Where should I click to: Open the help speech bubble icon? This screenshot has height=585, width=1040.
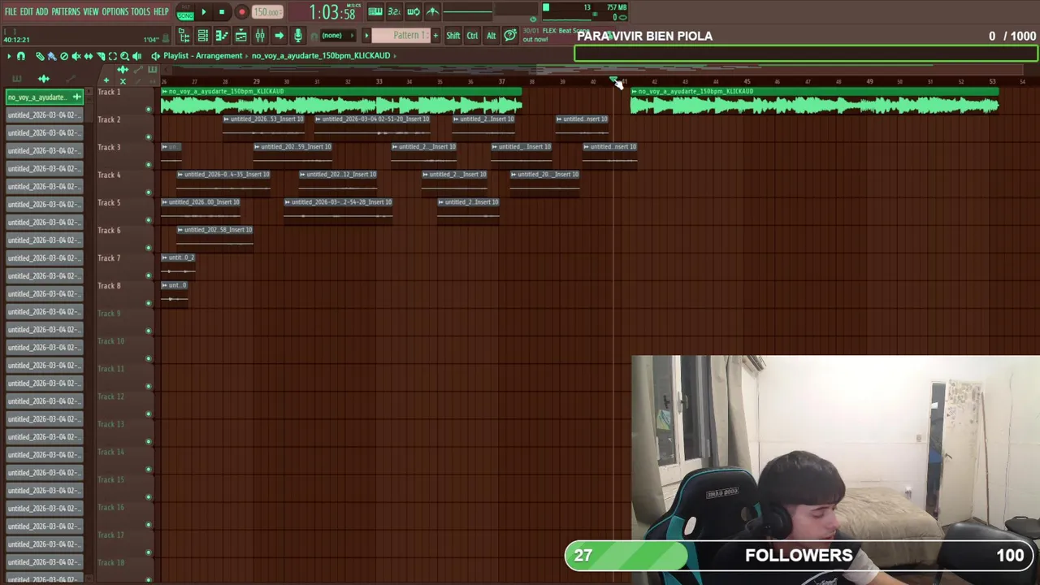tap(510, 36)
